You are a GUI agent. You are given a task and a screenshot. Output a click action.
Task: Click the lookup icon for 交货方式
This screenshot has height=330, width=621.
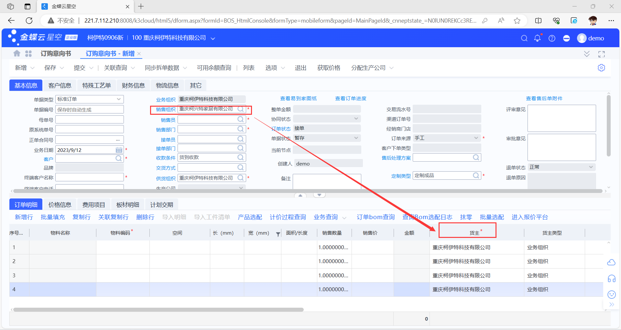click(x=241, y=167)
